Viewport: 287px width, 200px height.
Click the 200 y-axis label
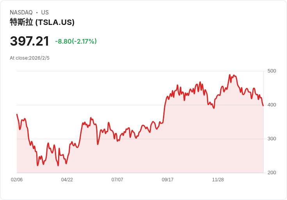coord(271,173)
